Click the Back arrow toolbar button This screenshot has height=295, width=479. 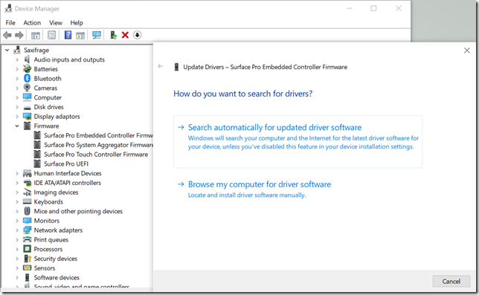pyautogui.click(x=7, y=35)
